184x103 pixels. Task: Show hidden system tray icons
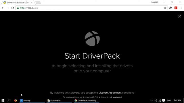click(x=152, y=100)
